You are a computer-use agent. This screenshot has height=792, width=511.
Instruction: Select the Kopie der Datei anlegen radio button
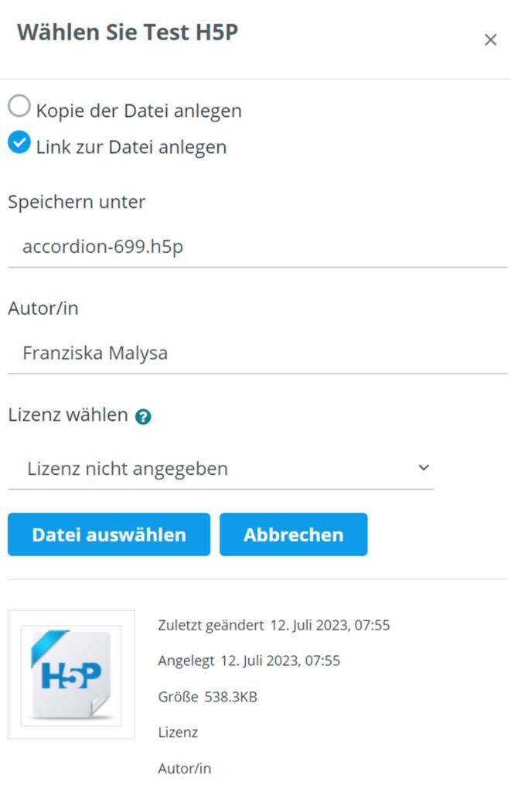[19, 107]
